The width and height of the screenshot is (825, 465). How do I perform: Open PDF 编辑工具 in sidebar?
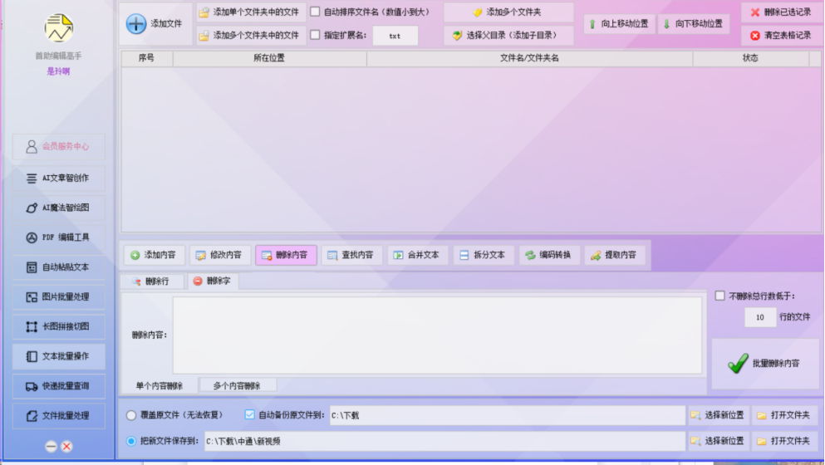coord(58,237)
